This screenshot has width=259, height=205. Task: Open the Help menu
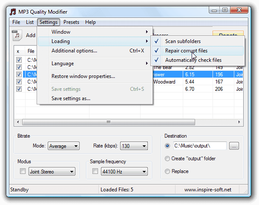click(x=90, y=22)
